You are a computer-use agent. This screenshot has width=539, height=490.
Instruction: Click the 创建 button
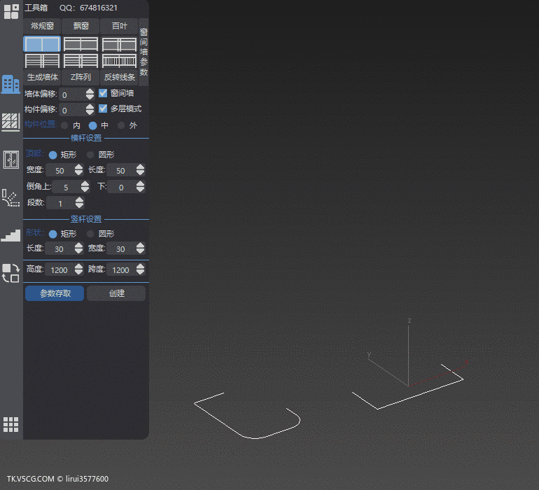[116, 293]
